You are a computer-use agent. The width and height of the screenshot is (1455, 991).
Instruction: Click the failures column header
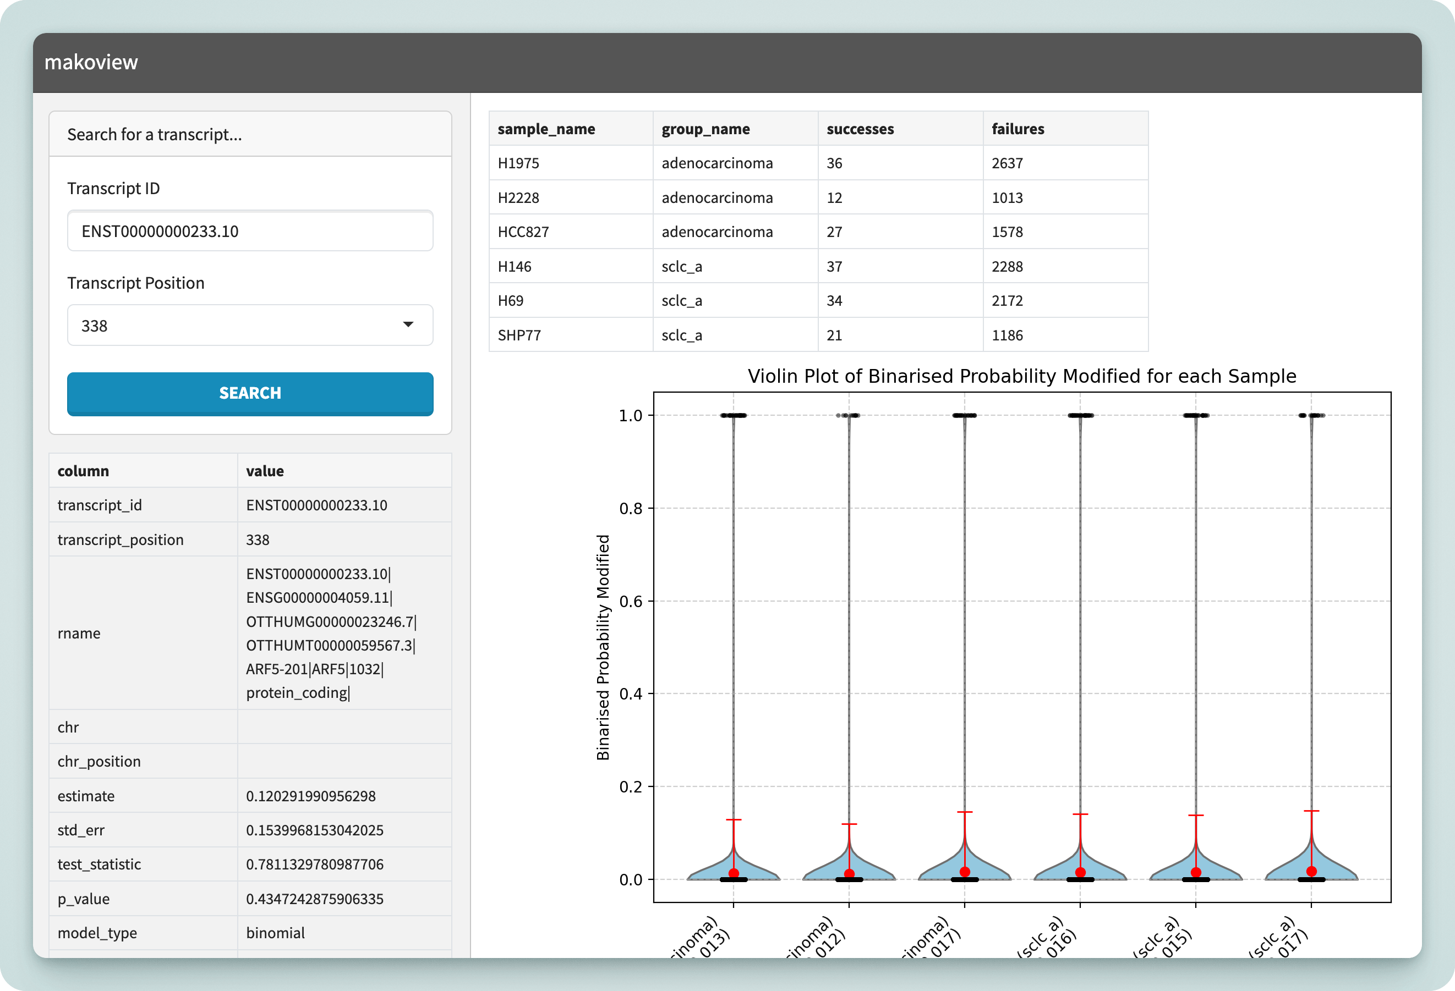pos(1018,129)
